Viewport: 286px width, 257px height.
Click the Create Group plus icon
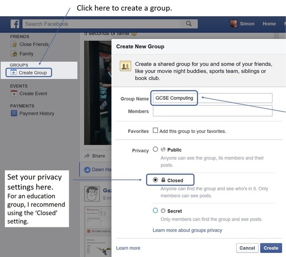[13, 72]
